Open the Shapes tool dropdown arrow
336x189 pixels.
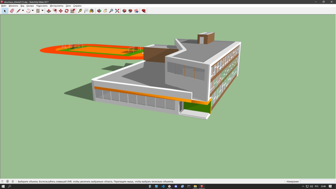click(x=42, y=11)
